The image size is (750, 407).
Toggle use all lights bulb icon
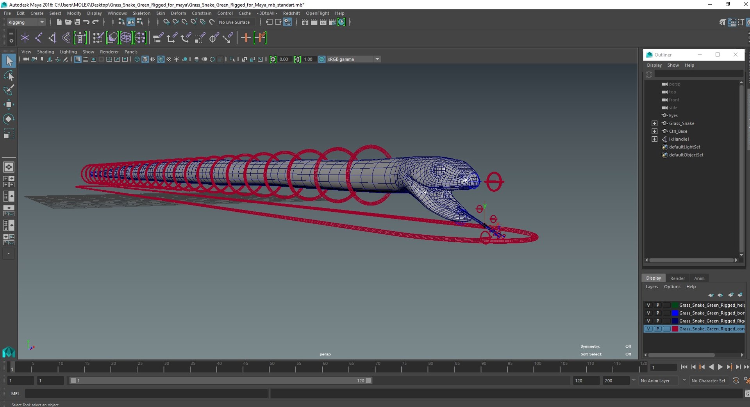pyautogui.click(x=177, y=59)
